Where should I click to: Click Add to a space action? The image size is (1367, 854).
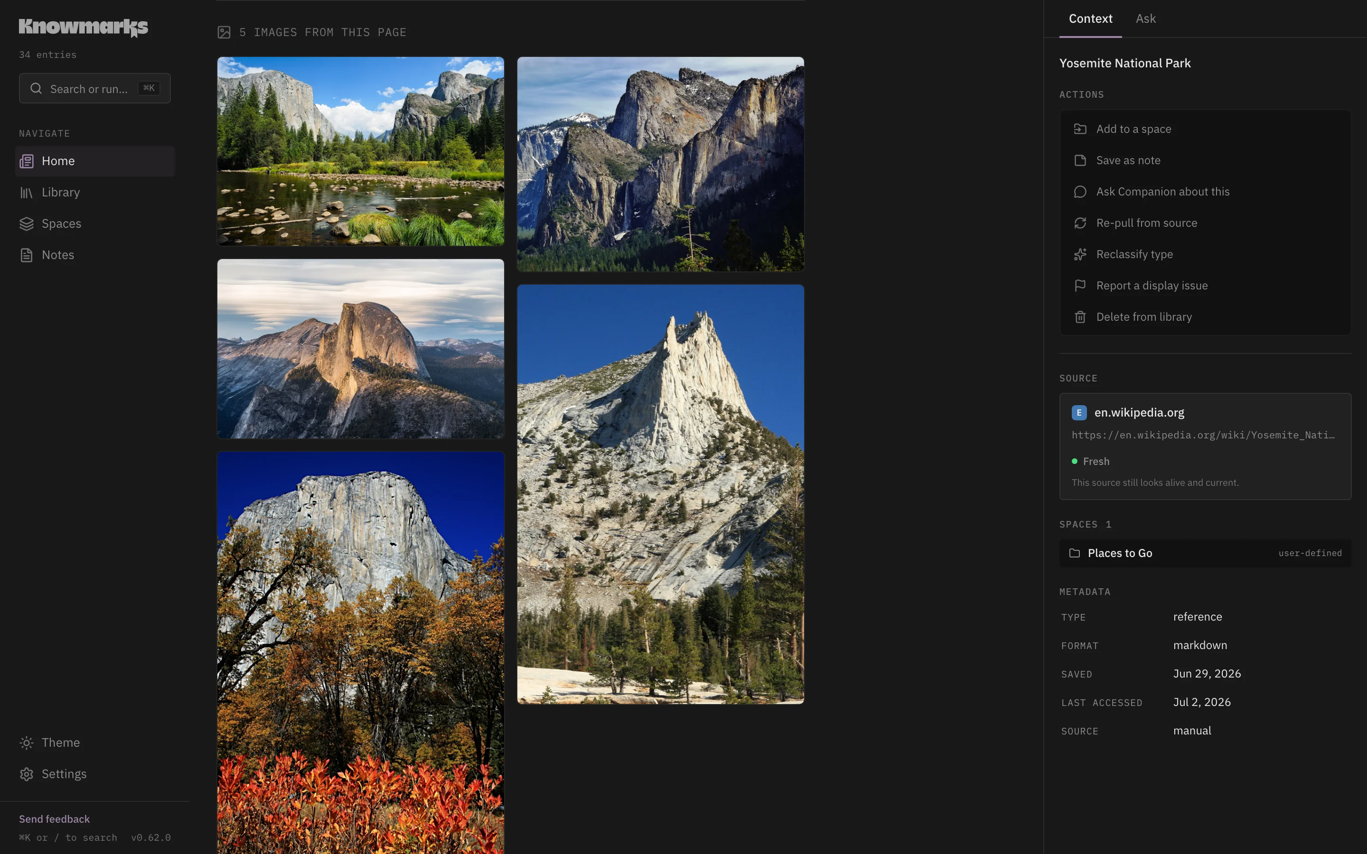click(1206, 130)
